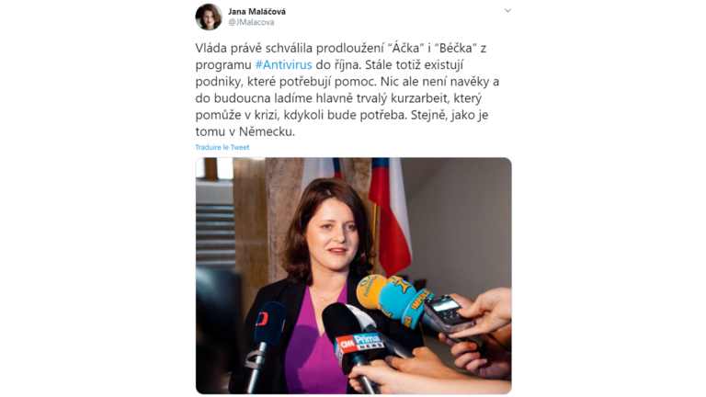
Task: Click the Traduire le Tweet link
Action: click(222, 147)
